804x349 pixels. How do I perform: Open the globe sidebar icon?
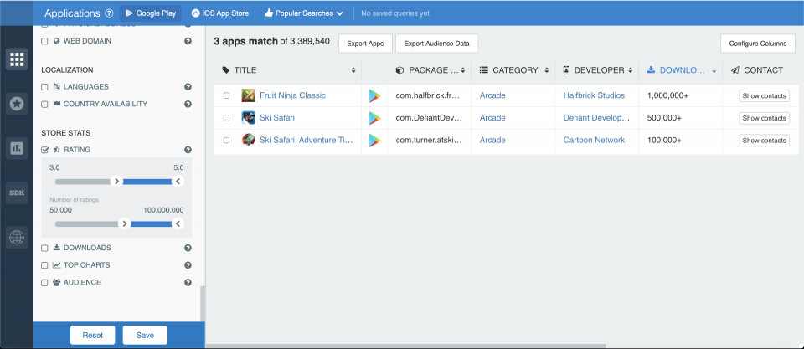point(17,238)
